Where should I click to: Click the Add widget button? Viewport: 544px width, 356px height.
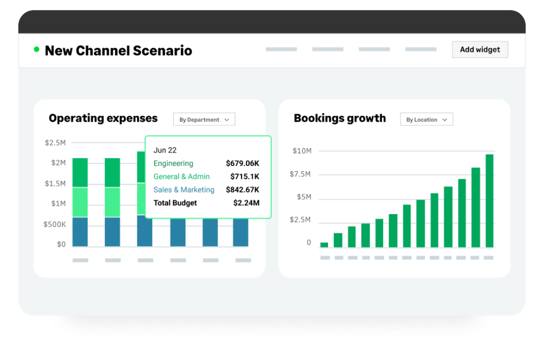tap(480, 49)
